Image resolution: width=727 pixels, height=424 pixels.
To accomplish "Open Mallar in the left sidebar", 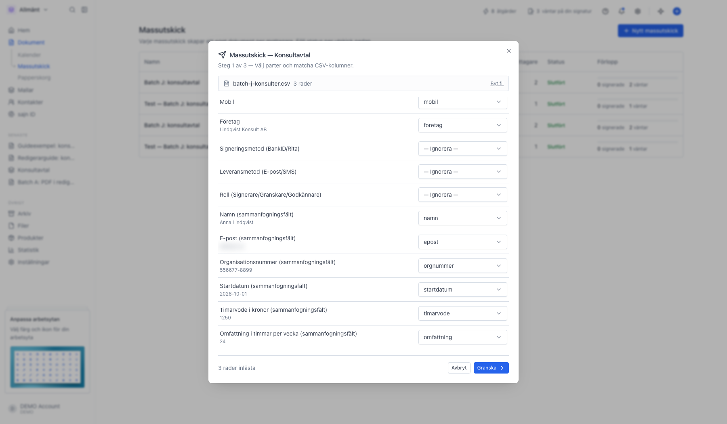I will (25, 90).
